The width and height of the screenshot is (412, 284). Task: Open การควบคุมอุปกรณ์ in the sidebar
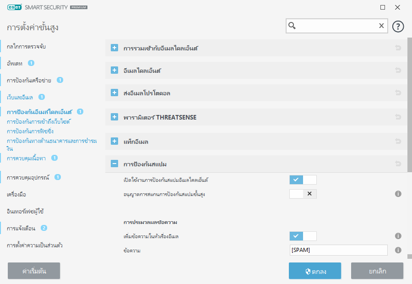(x=28, y=178)
